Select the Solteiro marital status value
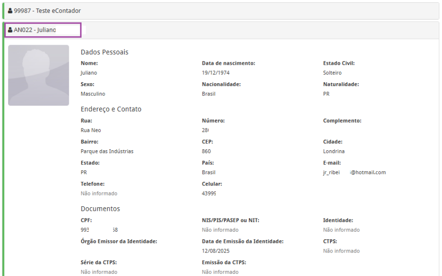The image size is (442, 276). [332, 73]
